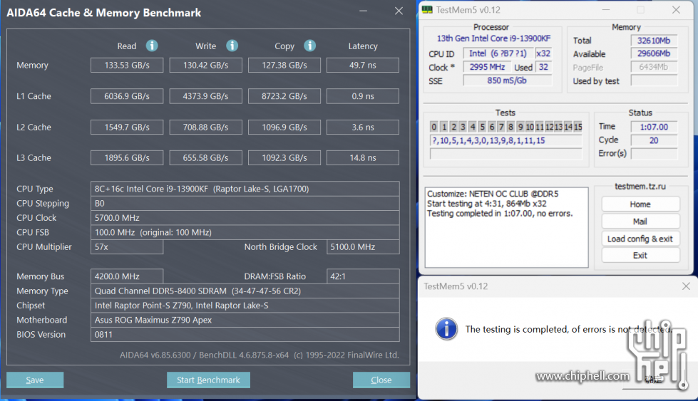
Task: Select L2 Cache Write value 708.88 GB/s
Action: pos(205,127)
